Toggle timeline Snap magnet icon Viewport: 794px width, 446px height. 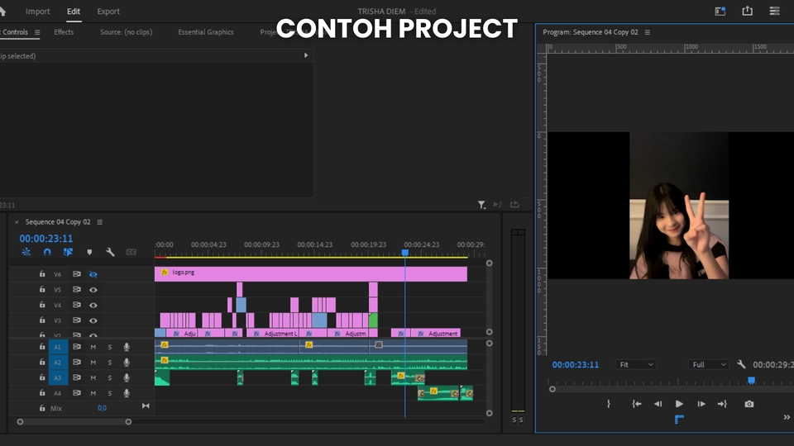coord(47,252)
